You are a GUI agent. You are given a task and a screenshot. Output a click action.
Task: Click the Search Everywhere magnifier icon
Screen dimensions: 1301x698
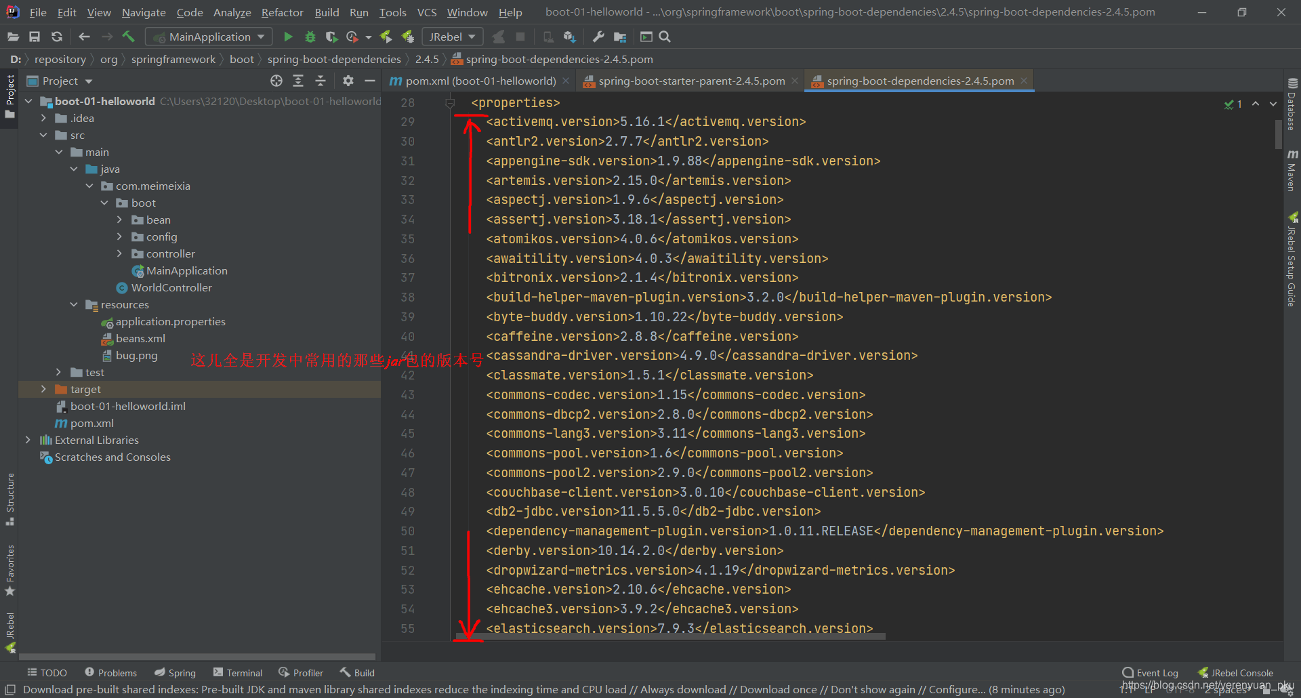665,37
